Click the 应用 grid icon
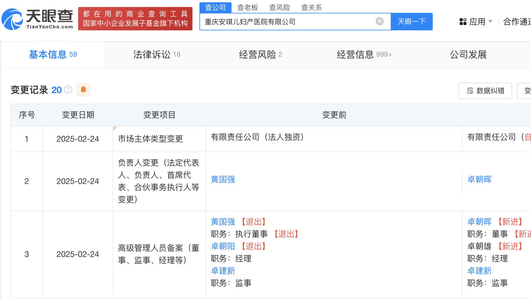Screen dimensions: 531x299 pos(463,22)
